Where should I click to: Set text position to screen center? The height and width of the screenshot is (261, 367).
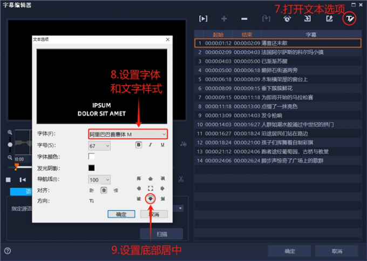pos(150,189)
